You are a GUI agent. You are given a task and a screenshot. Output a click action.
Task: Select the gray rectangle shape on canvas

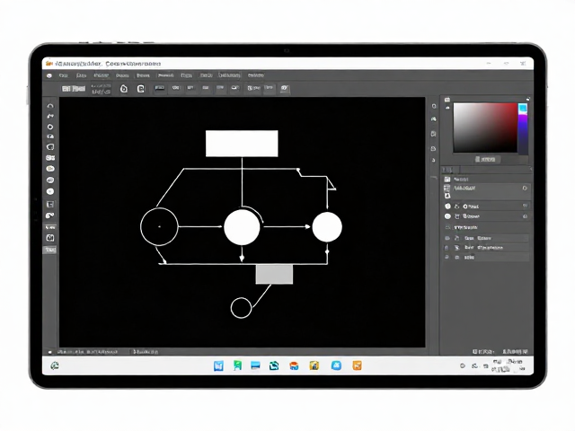pyautogui.click(x=274, y=275)
